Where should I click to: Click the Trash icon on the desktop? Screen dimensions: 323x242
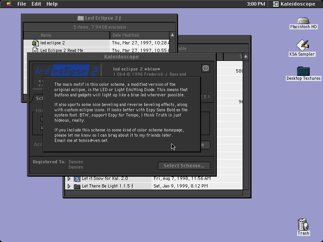[x=303, y=224]
